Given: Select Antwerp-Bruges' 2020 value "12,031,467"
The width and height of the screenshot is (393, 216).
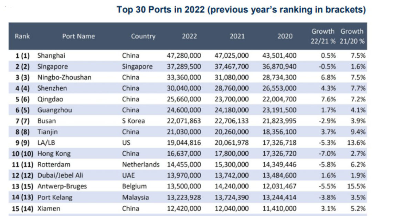Looking at the screenshot, I should 279,186.
